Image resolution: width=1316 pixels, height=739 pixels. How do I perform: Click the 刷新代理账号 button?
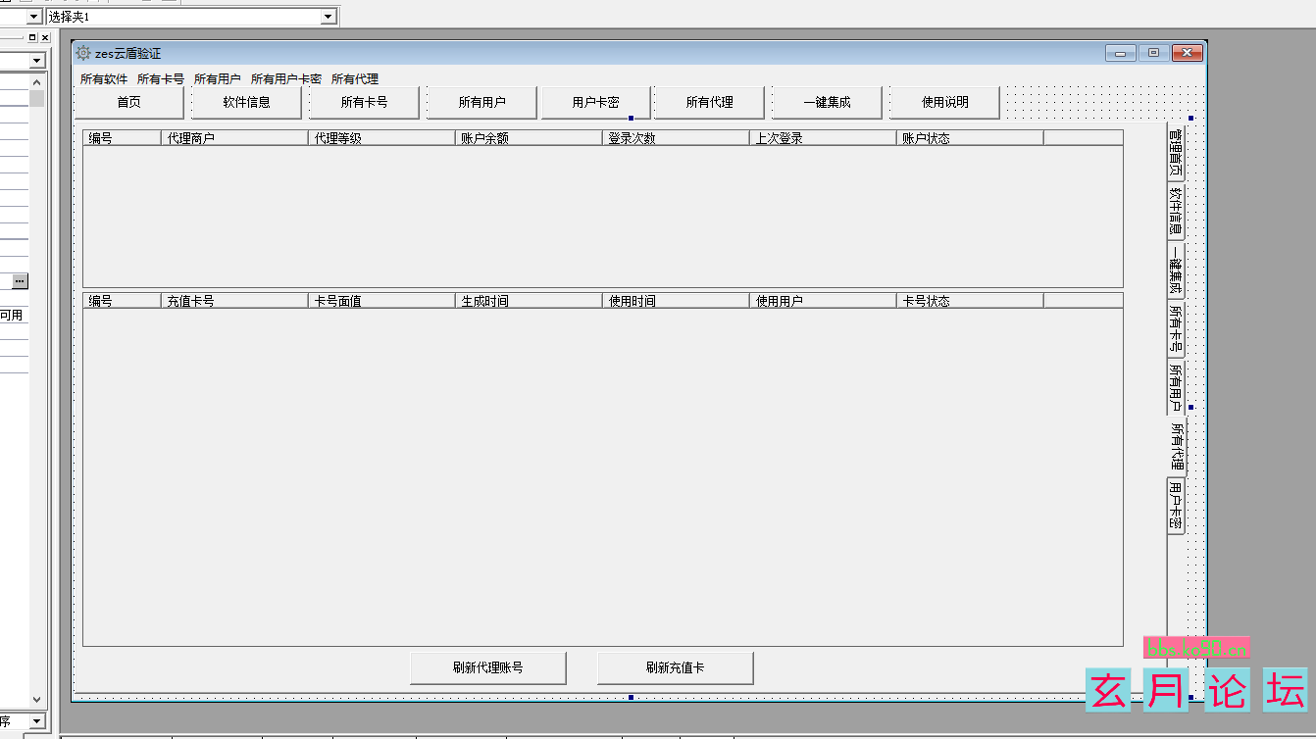(x=488, y=667)
